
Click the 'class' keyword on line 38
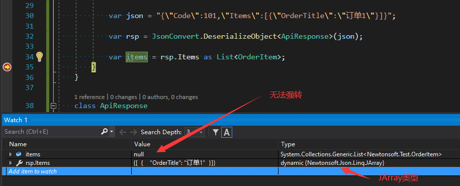pos(85,106)
